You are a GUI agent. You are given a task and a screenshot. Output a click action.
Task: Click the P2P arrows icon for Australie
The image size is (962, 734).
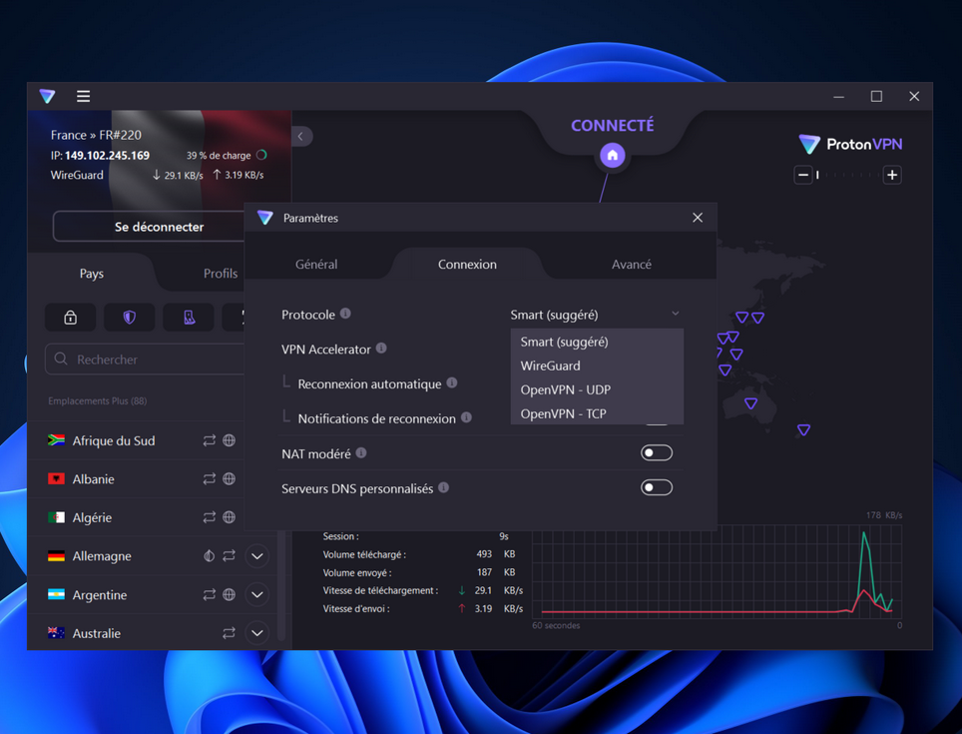point(229,633)
